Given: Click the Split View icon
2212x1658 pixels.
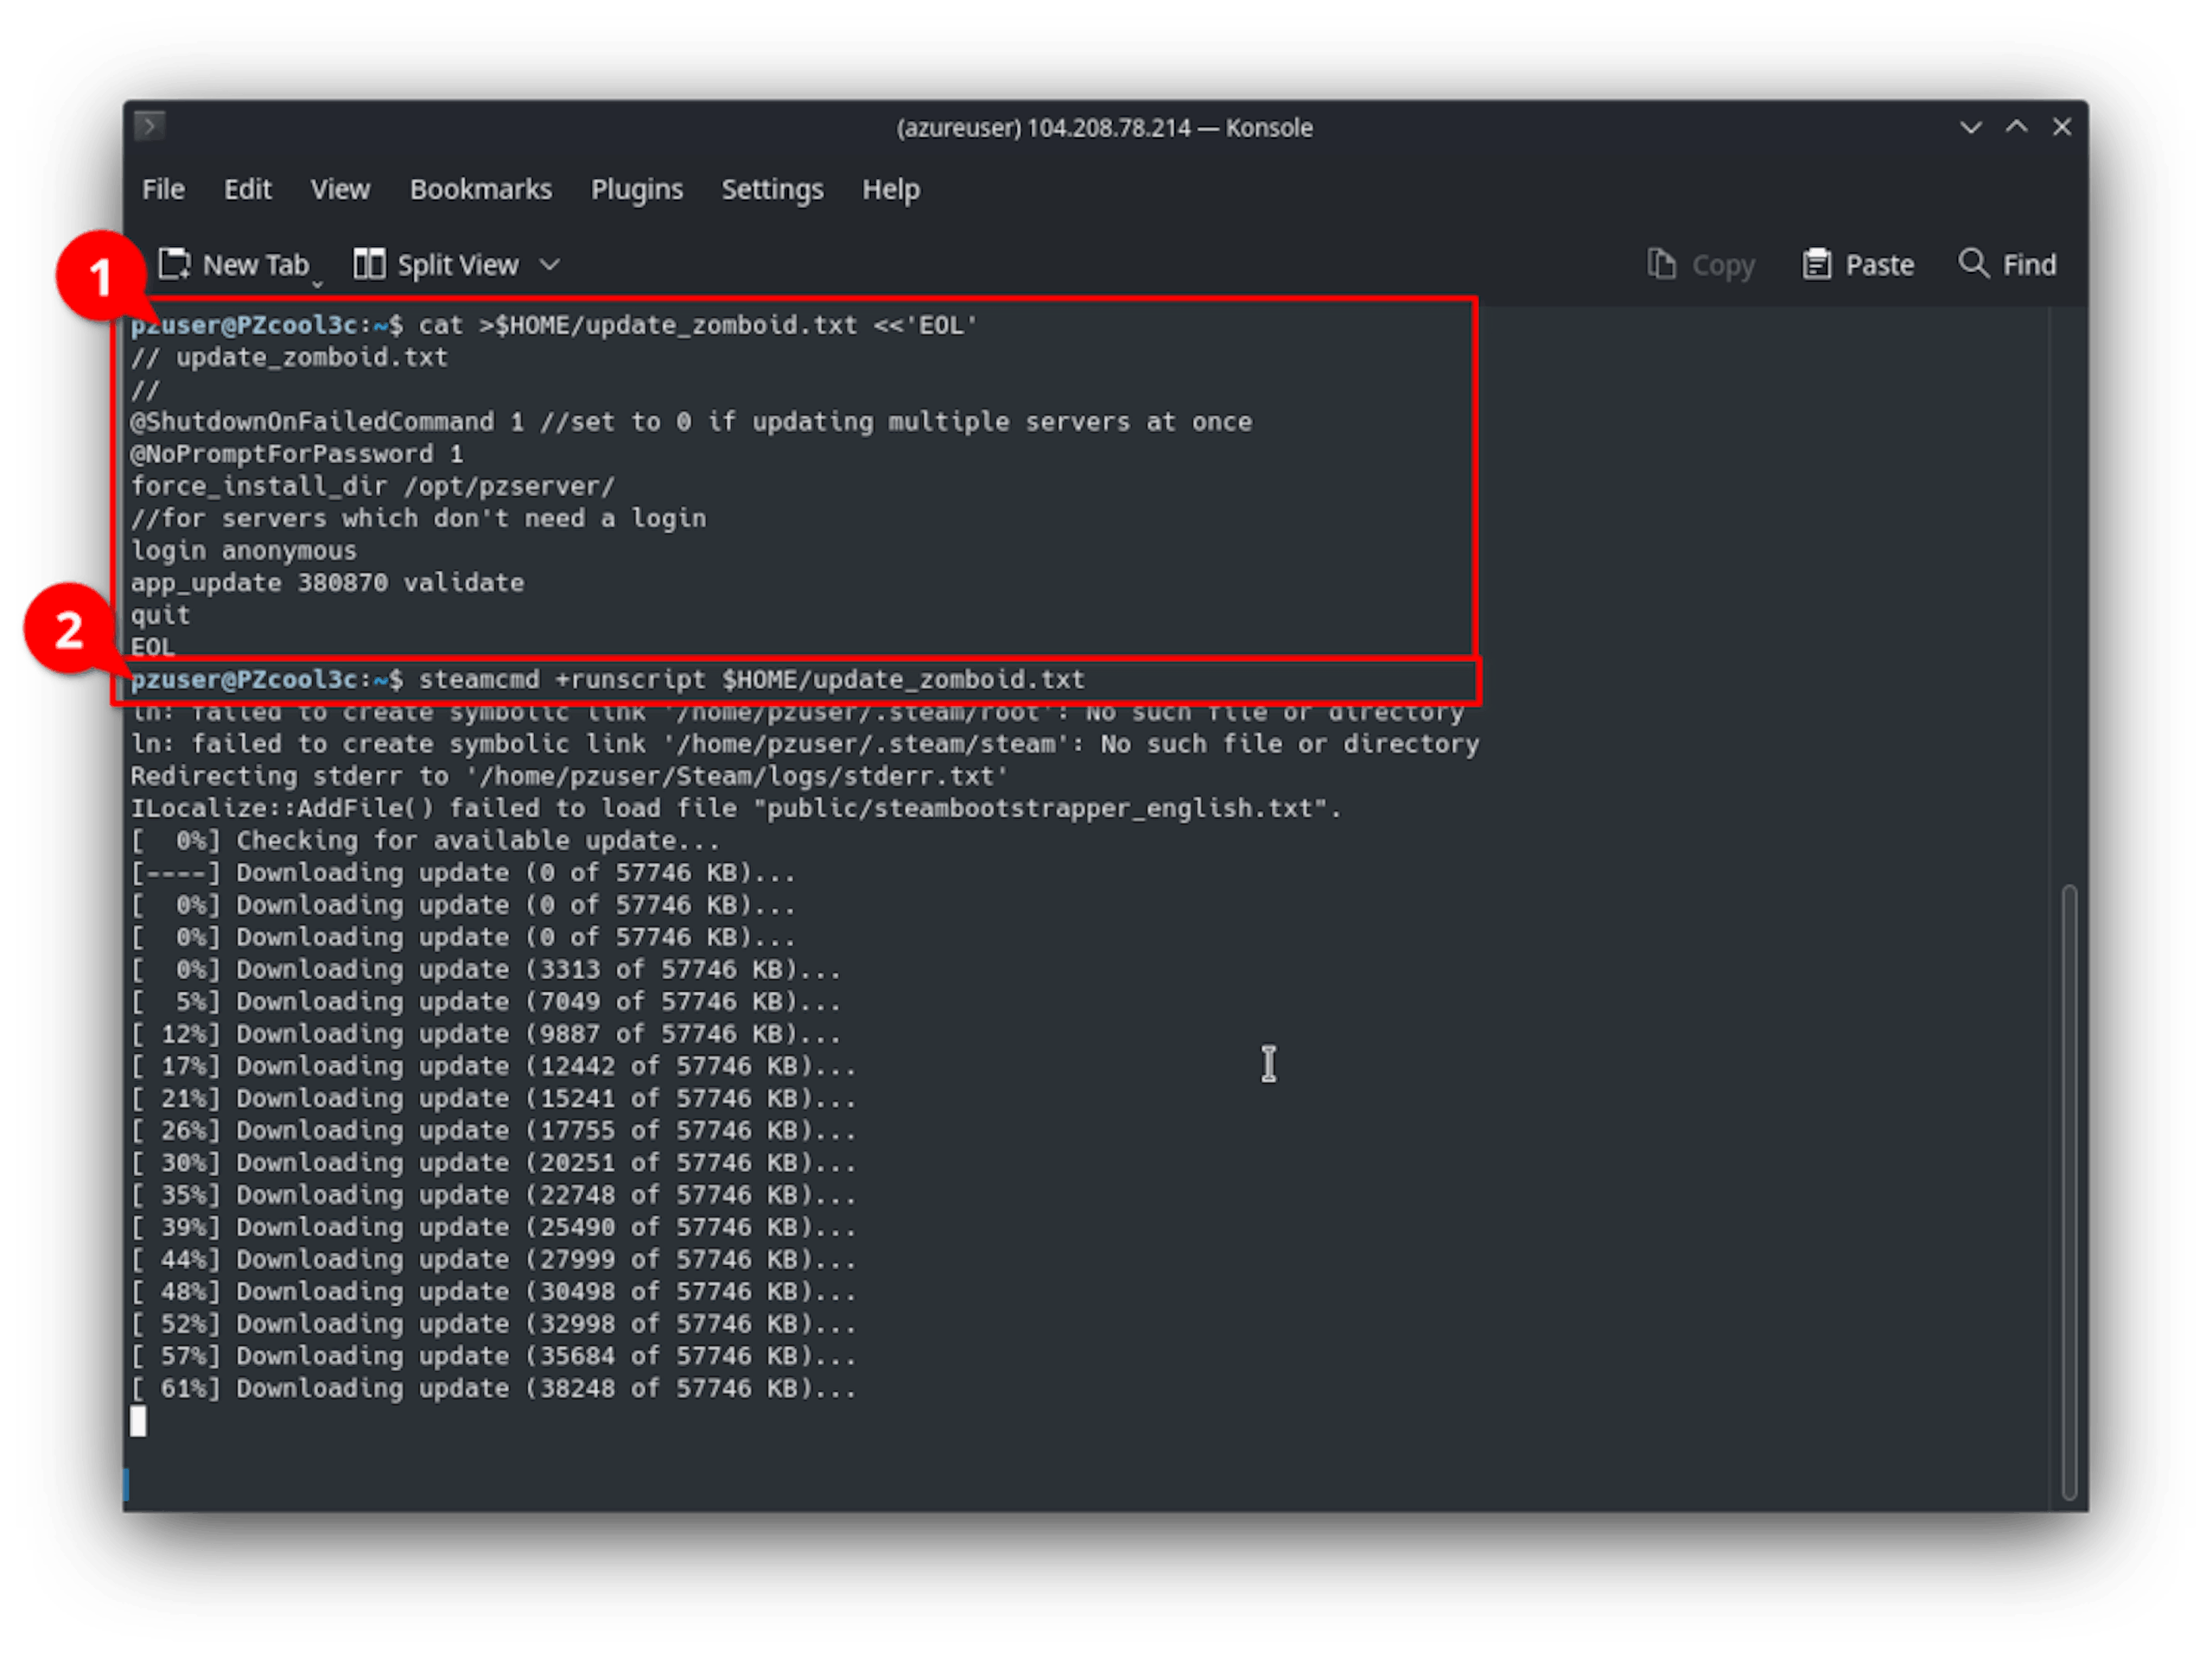Looking at the screenshot, I should [369, 264].
